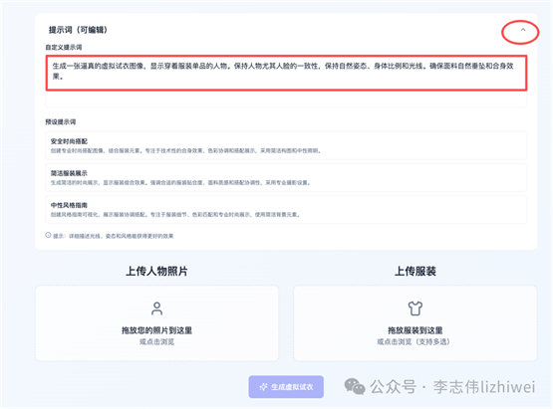Image resolution: width=553 pixels, height=409 pixels.
Task: Click the empty area below custom prompt text
Action: pyautogui.click(x=286, y=99)
